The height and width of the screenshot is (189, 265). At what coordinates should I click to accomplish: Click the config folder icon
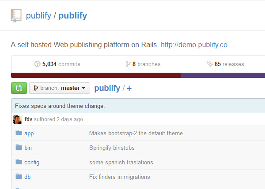click(19, 162)
